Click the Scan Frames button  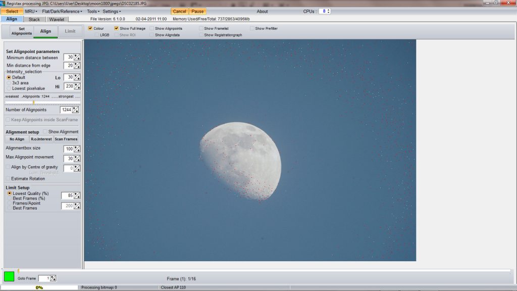coord(66,139)
